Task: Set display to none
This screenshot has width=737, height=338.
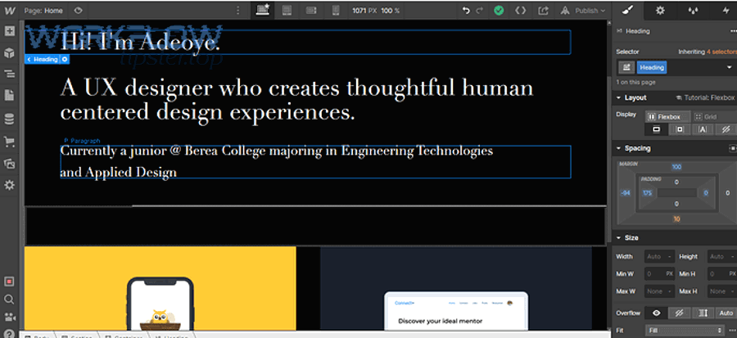Action: click(x=726, y=129)
